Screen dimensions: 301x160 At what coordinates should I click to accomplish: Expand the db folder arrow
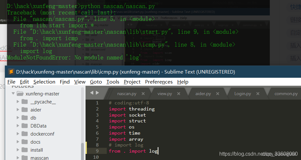coord(18,118)
